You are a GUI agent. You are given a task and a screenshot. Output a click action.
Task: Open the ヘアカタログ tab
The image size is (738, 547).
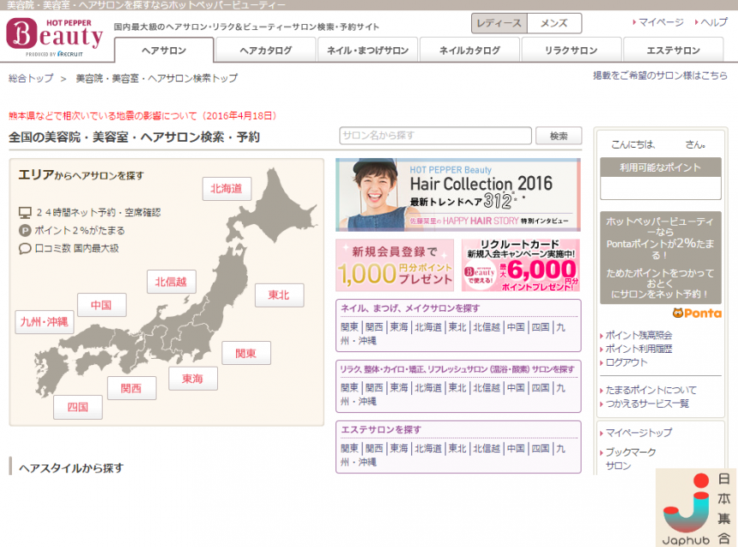point(265,50)
